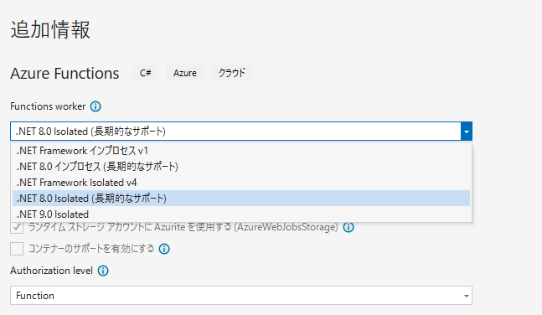The height and width of the screenshot is (315, 542).
Task: Click the Azure Functions heading
Action: 65,74
